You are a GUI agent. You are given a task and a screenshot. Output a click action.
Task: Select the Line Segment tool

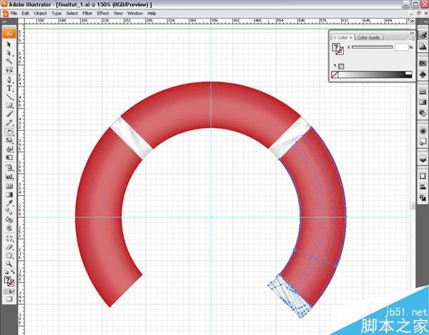click(x=9, y=97)
